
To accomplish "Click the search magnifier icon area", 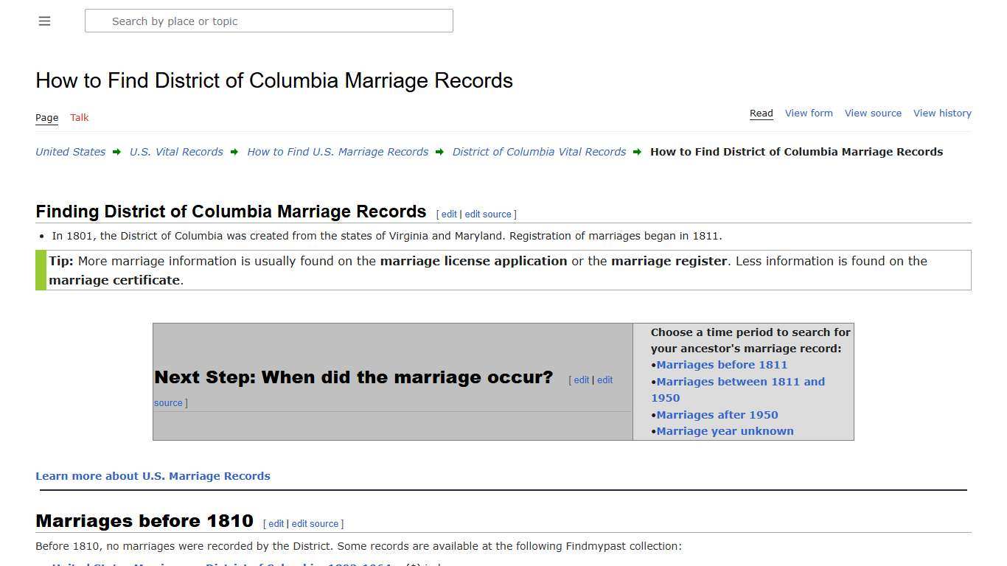I will point(97,21).
